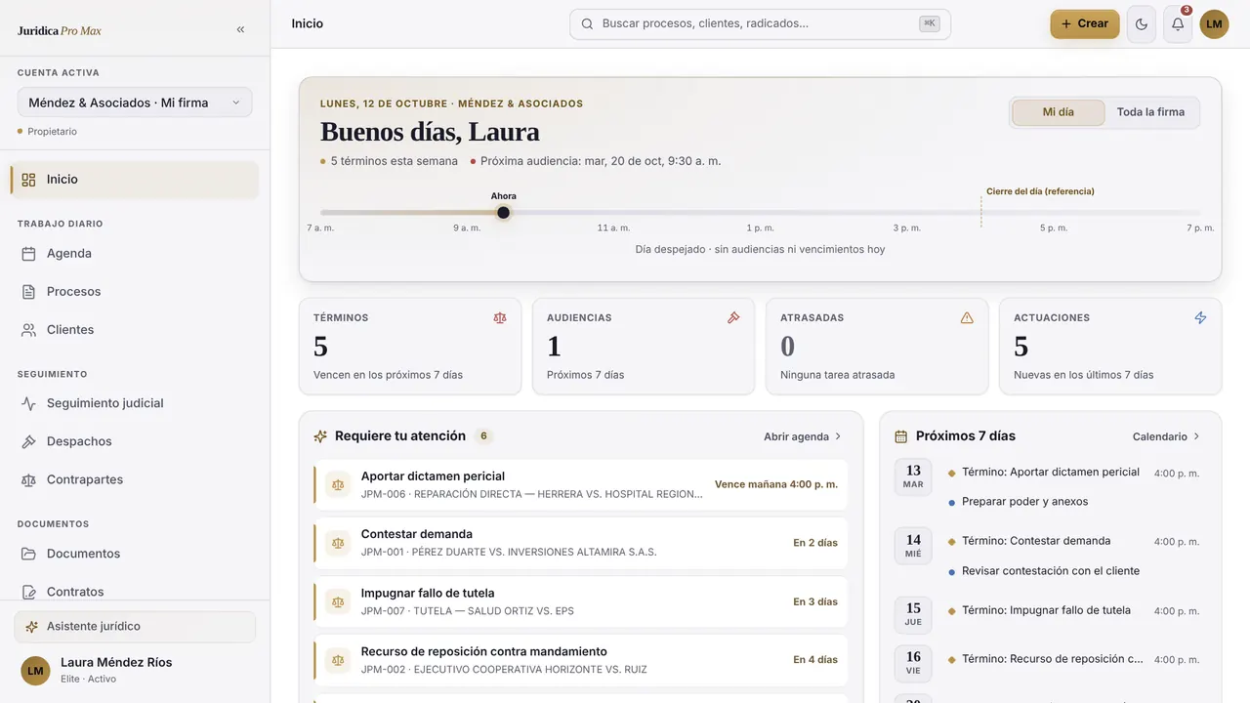This screenshot has height=703, width=1250.
Task: Open the Contestar demanda task JPM-001
Action: [580, 543]
